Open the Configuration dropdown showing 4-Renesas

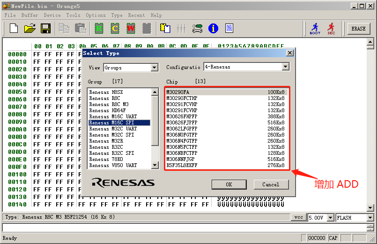coord(285,67)
